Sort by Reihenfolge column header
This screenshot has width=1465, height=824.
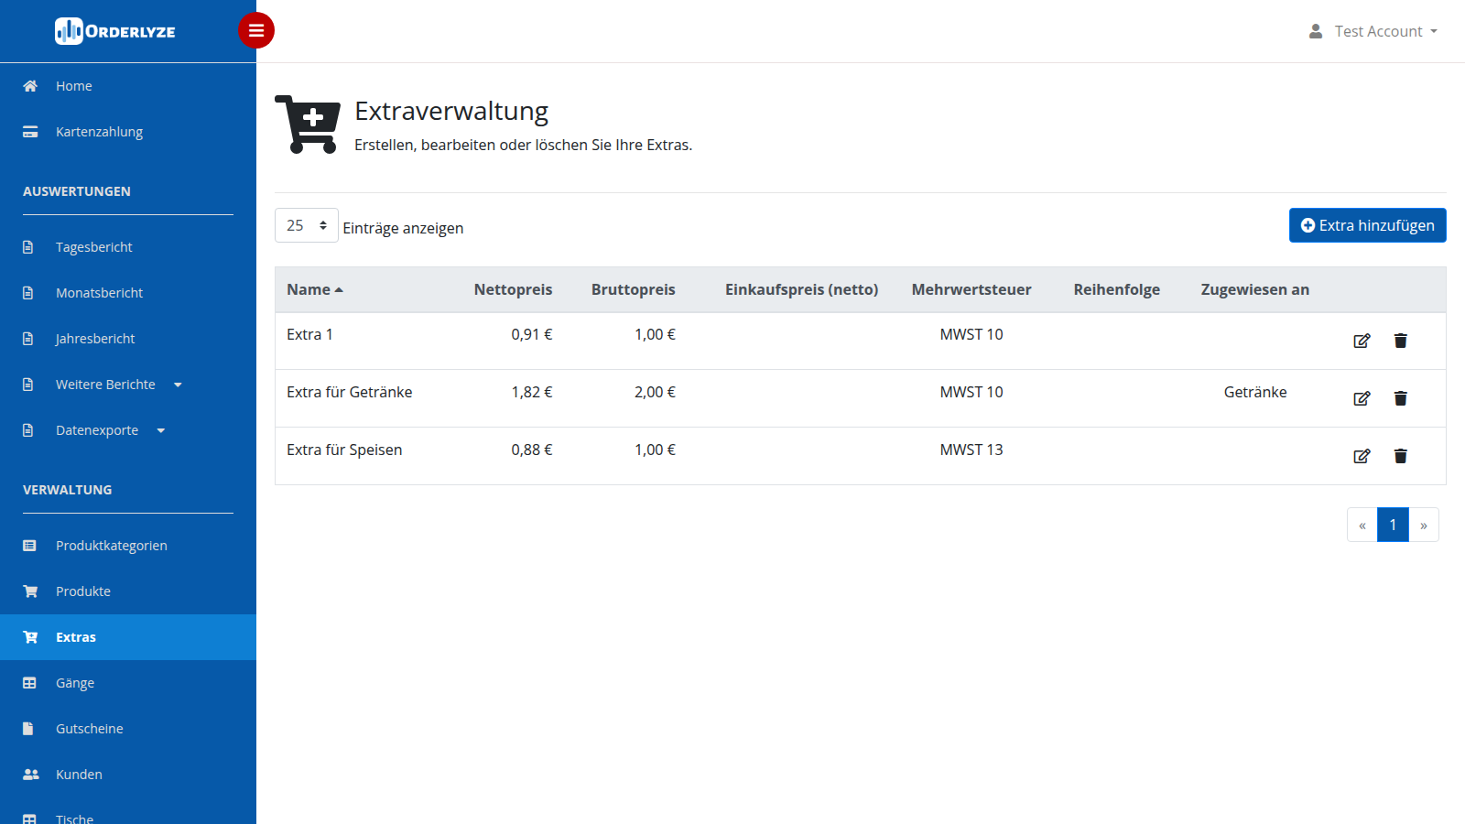coord(1116,289)
